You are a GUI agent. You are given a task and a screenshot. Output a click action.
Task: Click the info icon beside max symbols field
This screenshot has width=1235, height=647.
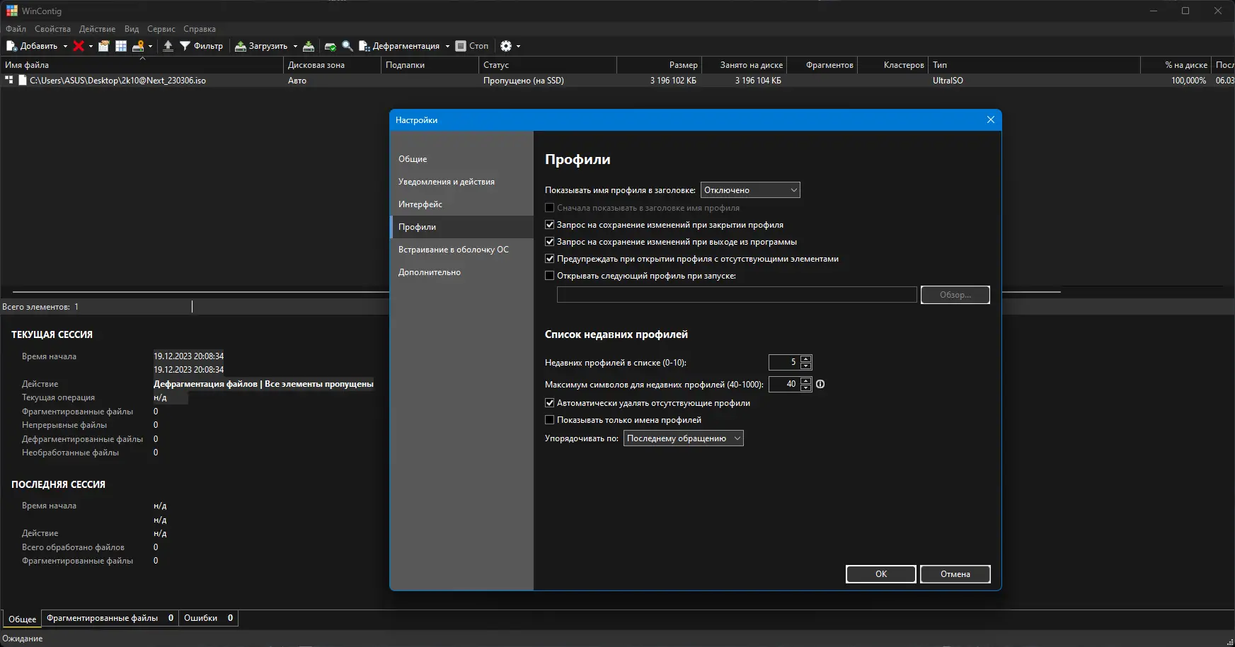click(x=820, y=385)
